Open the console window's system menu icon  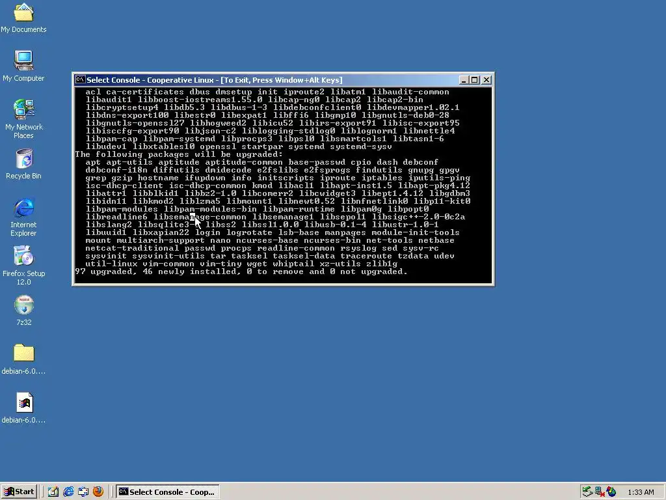click(x=80, y=79)
